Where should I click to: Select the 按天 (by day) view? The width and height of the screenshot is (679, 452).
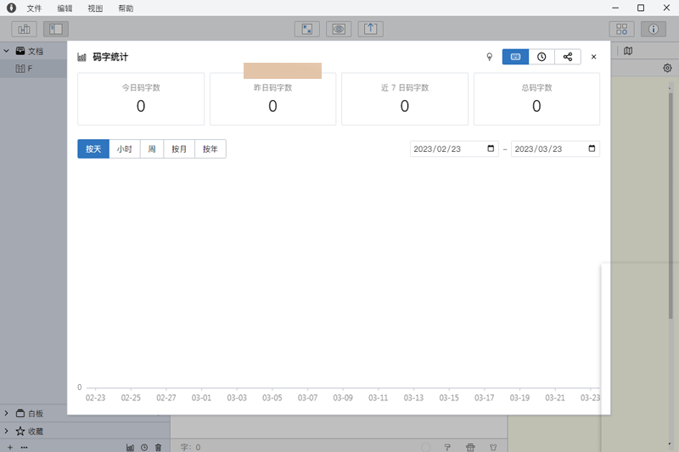(93, 149)
